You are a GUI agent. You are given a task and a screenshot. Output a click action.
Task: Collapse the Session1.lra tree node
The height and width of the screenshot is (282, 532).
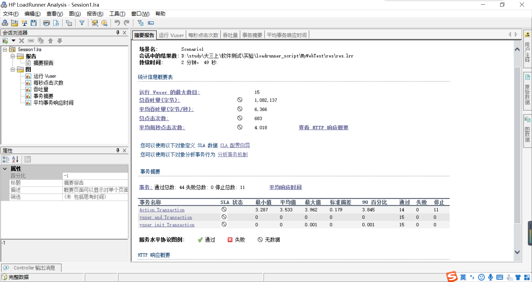pos(5,49)
